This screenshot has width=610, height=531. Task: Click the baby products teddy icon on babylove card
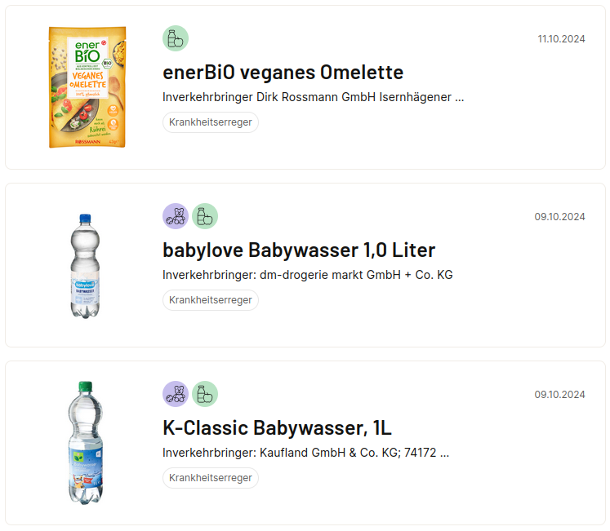point(176,216)
